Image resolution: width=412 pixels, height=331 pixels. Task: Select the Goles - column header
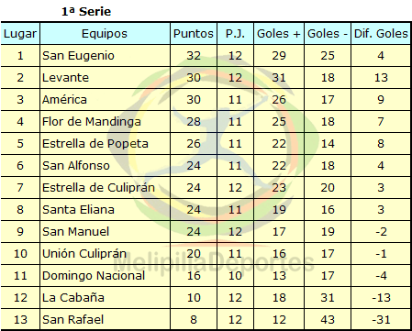click(328, 34)
